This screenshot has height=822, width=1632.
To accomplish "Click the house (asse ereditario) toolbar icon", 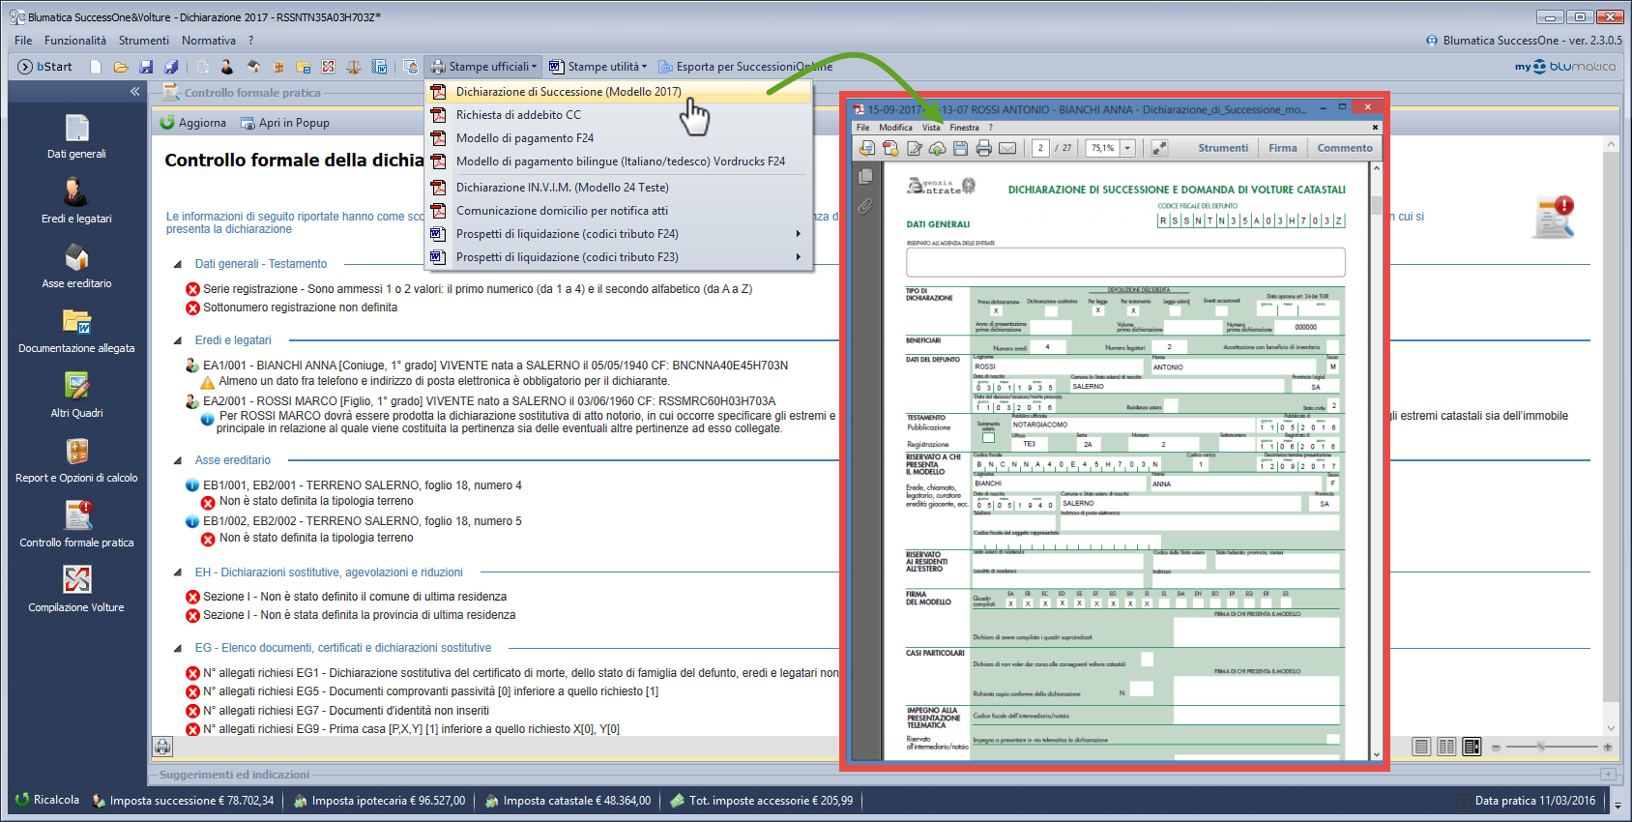I will [253, 67].
